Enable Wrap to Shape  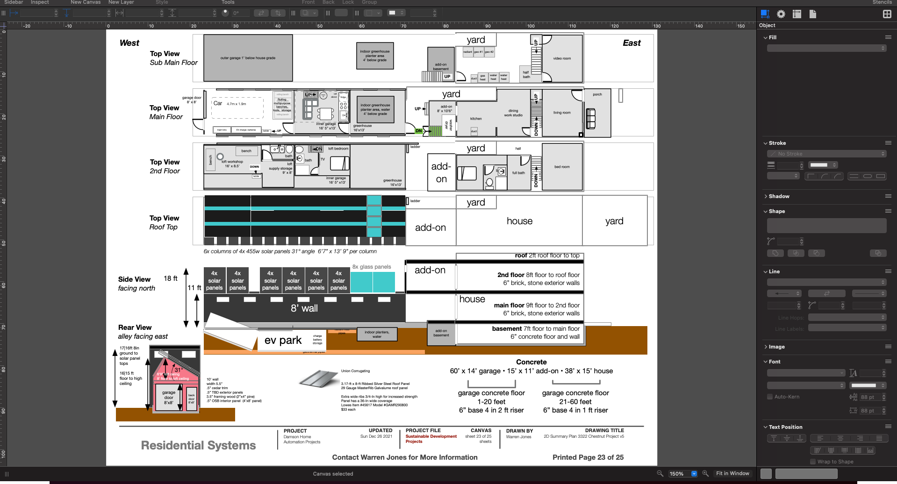pos(812,462)
